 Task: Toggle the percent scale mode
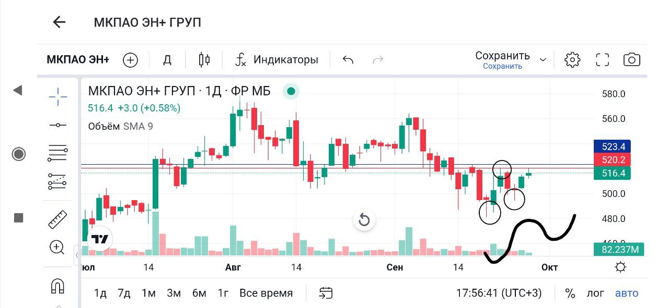click(x=570, y=293)
